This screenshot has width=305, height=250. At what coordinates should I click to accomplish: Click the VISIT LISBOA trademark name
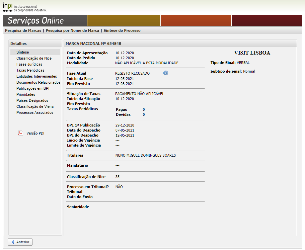click(252, 53)
